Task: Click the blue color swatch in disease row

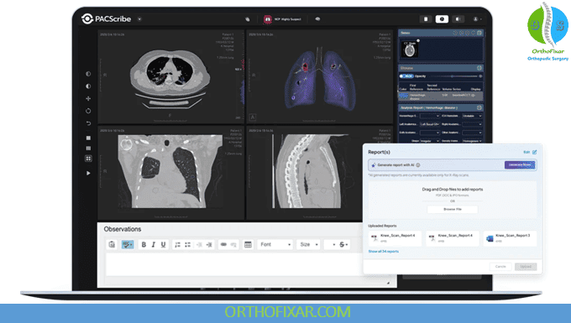Action: click(x=404, y=96)
